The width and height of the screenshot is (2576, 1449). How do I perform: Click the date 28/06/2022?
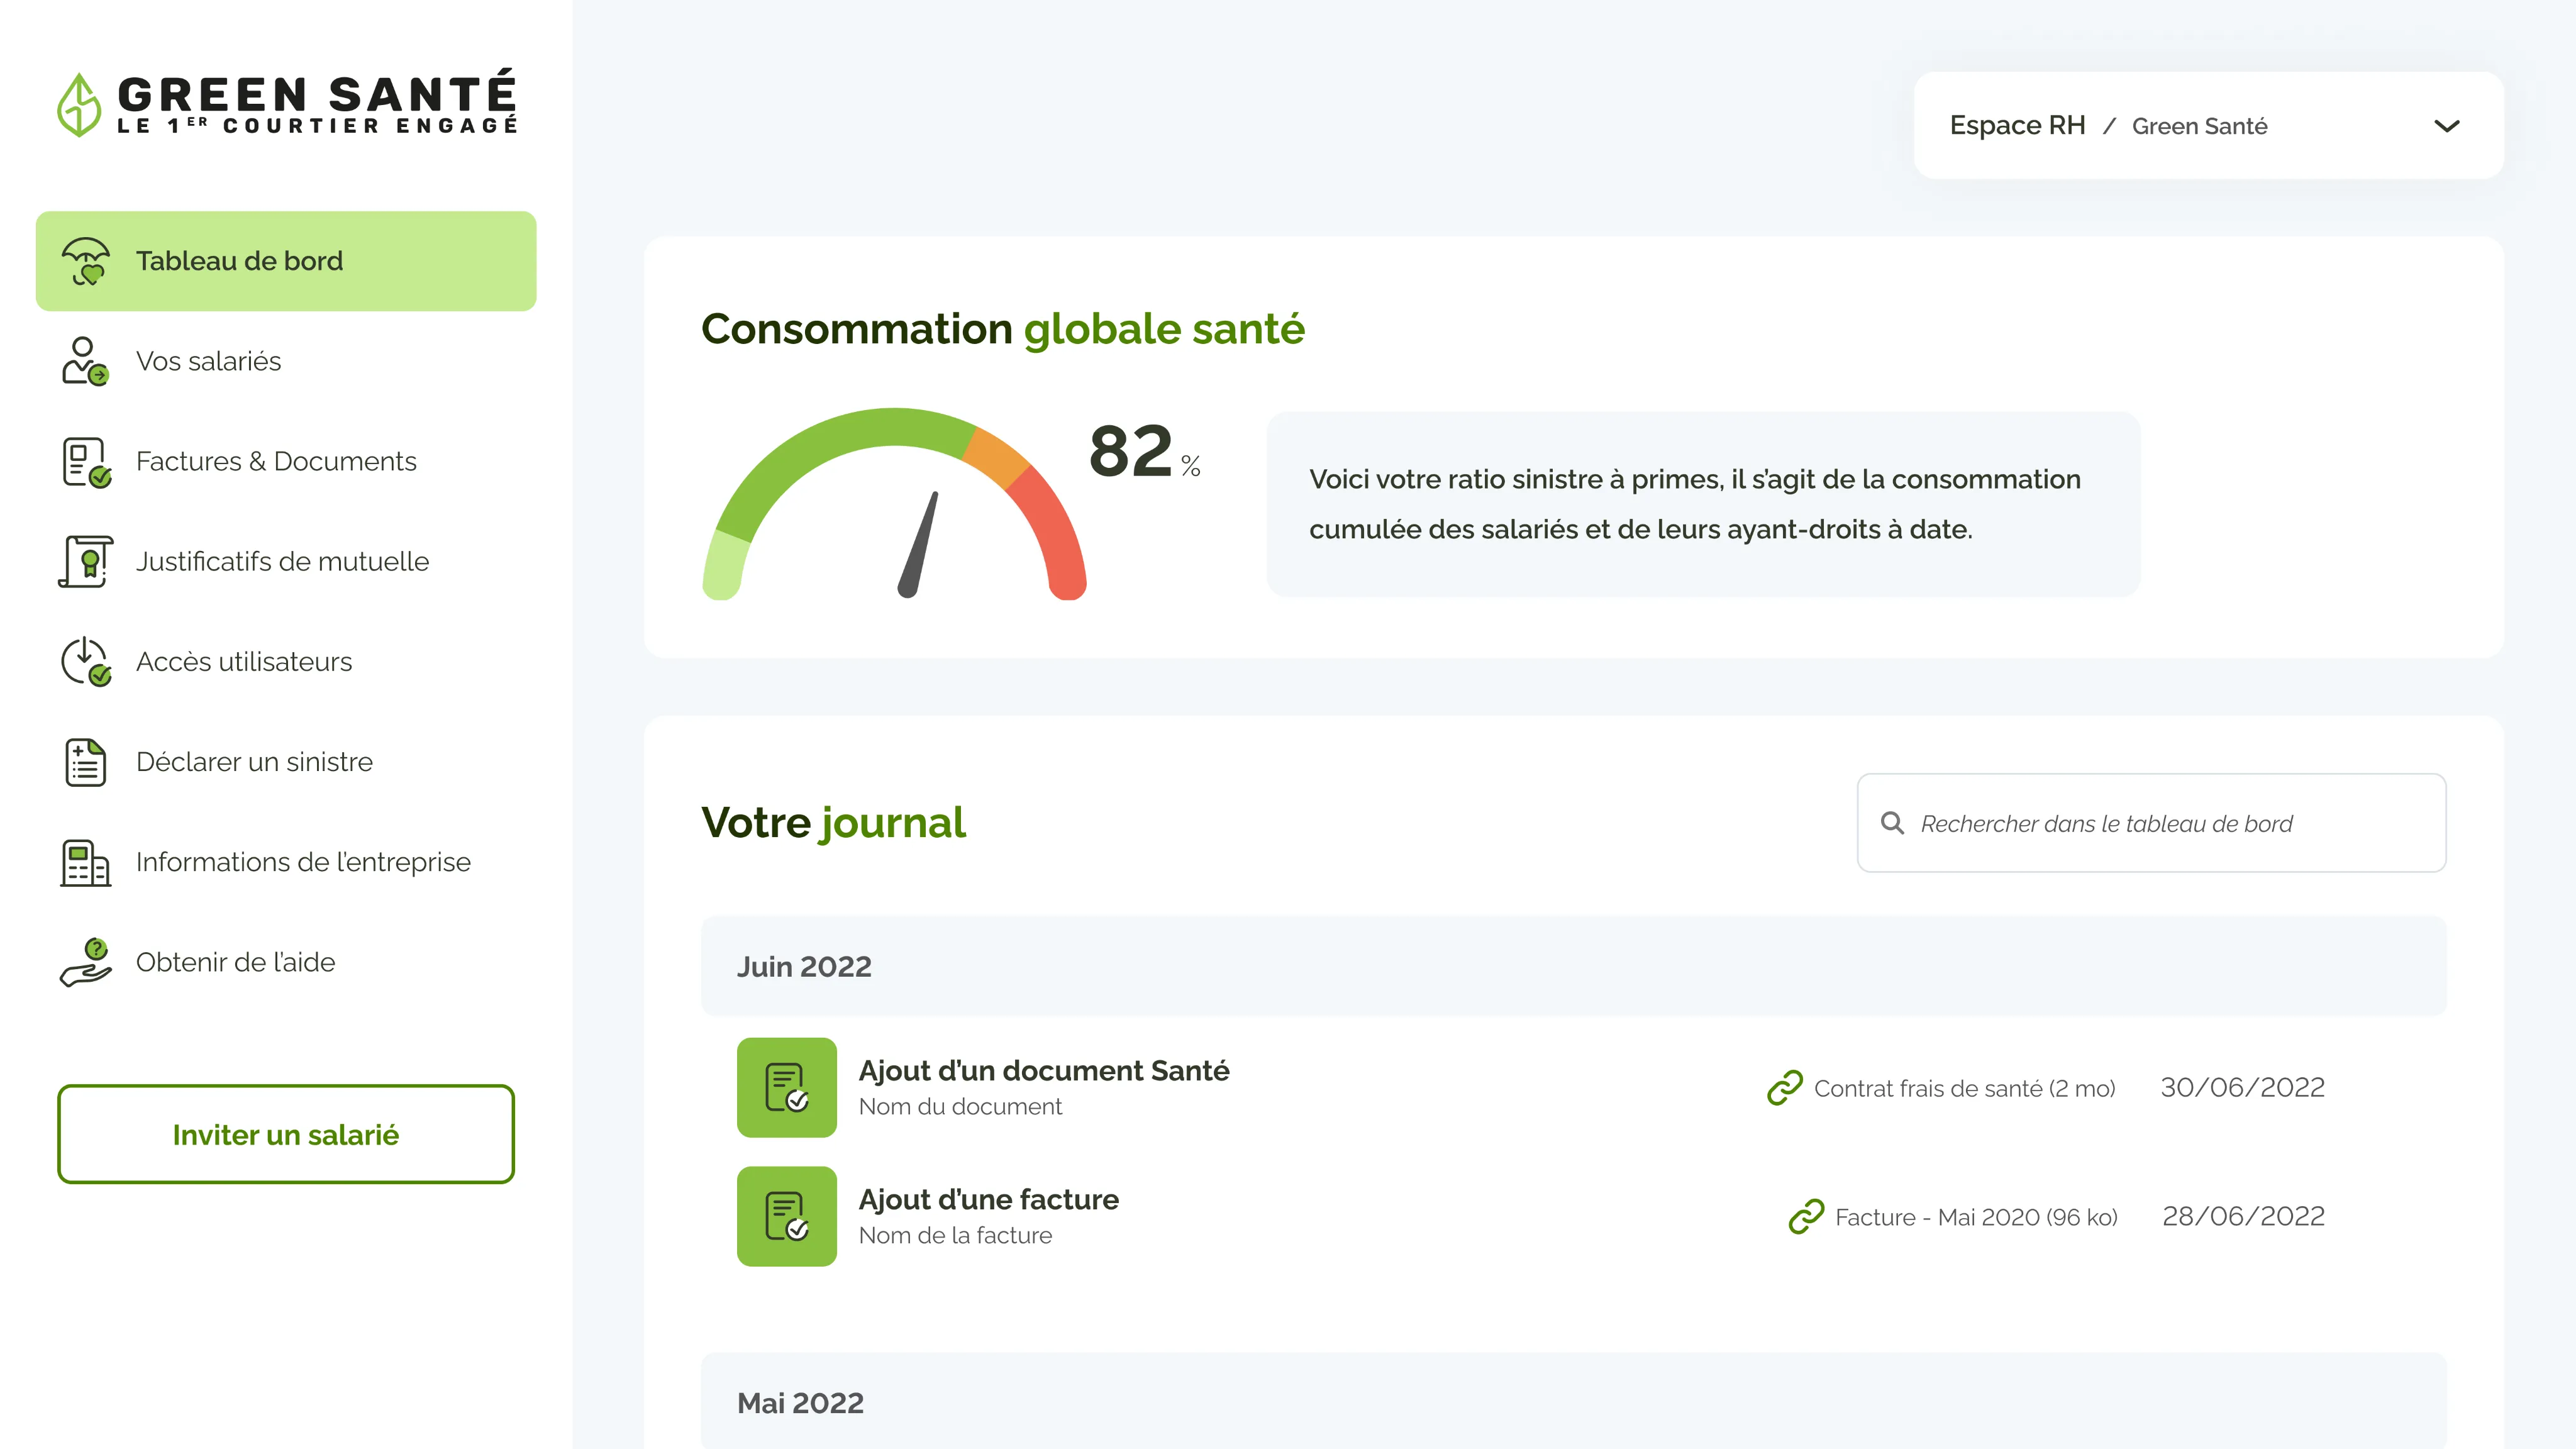pyautogui.click(x=2243, y=1216)
